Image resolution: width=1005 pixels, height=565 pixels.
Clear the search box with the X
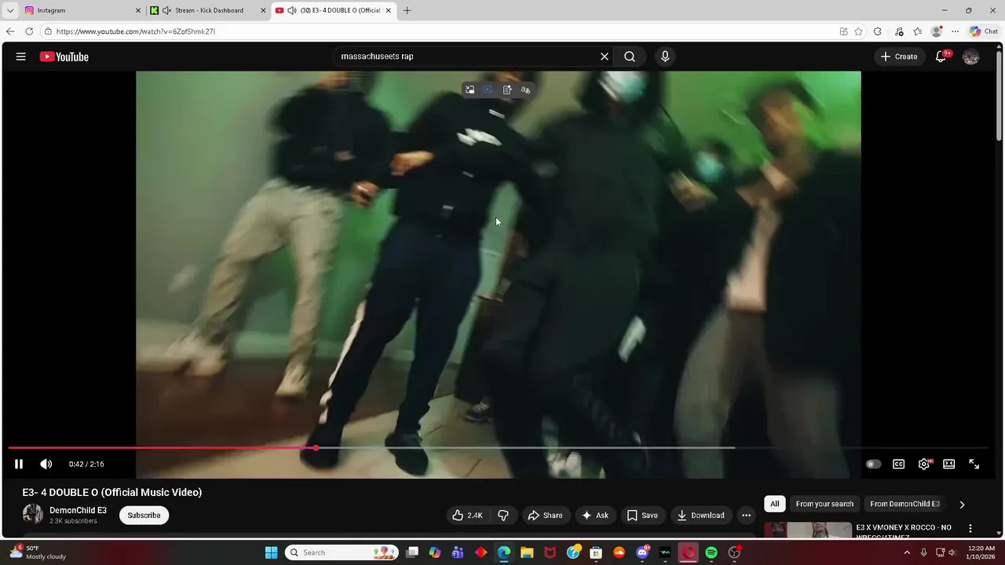pyautogui.click(x=605, y=56)
